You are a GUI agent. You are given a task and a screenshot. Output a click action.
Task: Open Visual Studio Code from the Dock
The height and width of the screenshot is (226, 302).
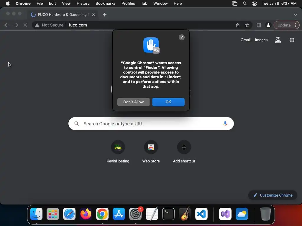click(201, 214)
